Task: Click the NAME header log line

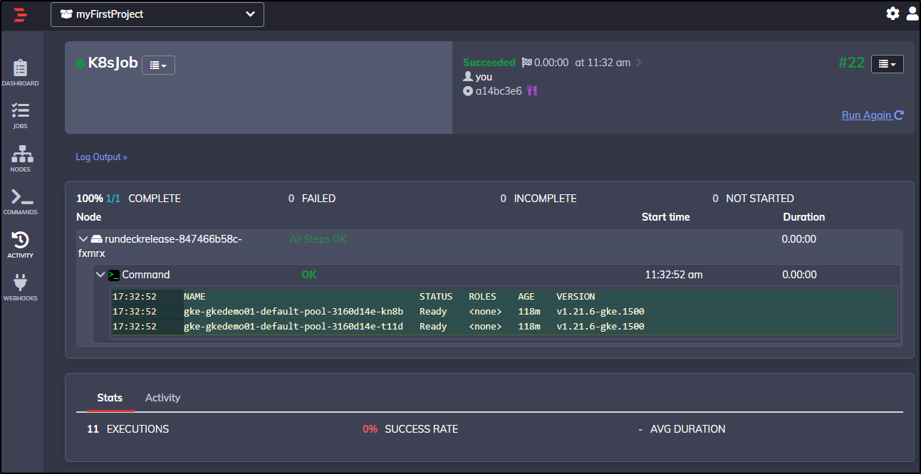Action: tap(504, 296)
